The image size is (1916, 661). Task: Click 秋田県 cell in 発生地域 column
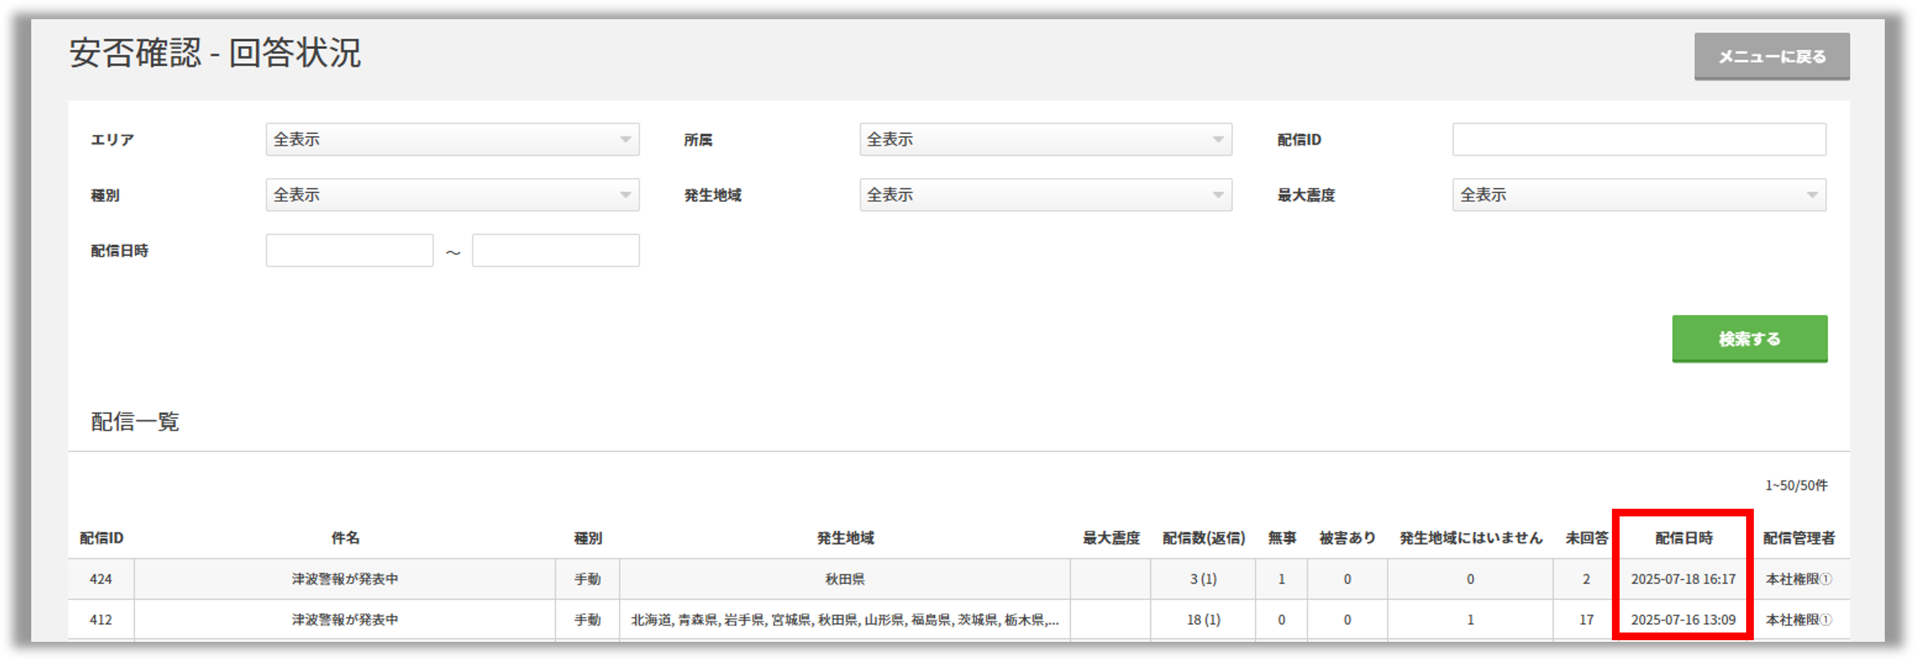(845, 579)
